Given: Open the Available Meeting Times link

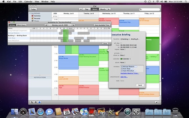Looking at the screenshot, I should 130,73.
